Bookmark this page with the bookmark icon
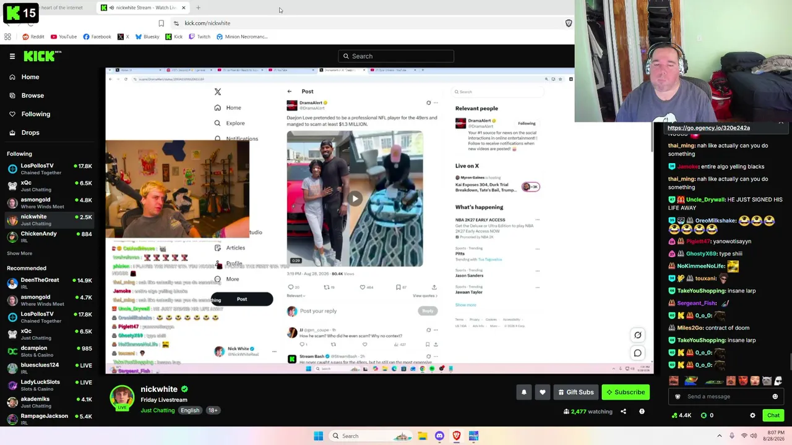Screen dimensions: 792x445 (x=161, y=23)
